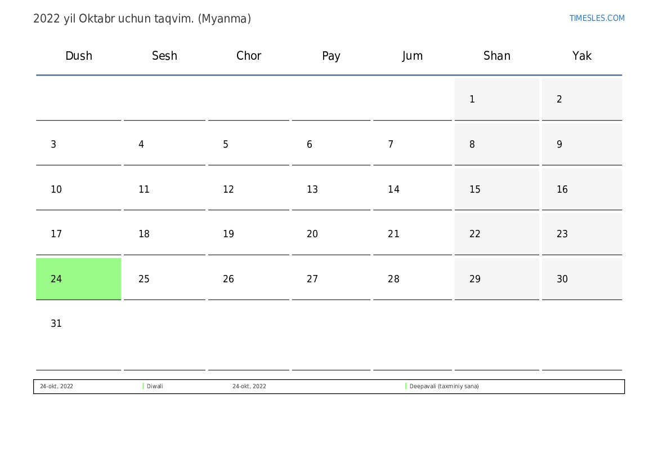This screenshot has width=658, height=466.
Task: Click the Pay weekday header
Action: click(x=331, y=56)
